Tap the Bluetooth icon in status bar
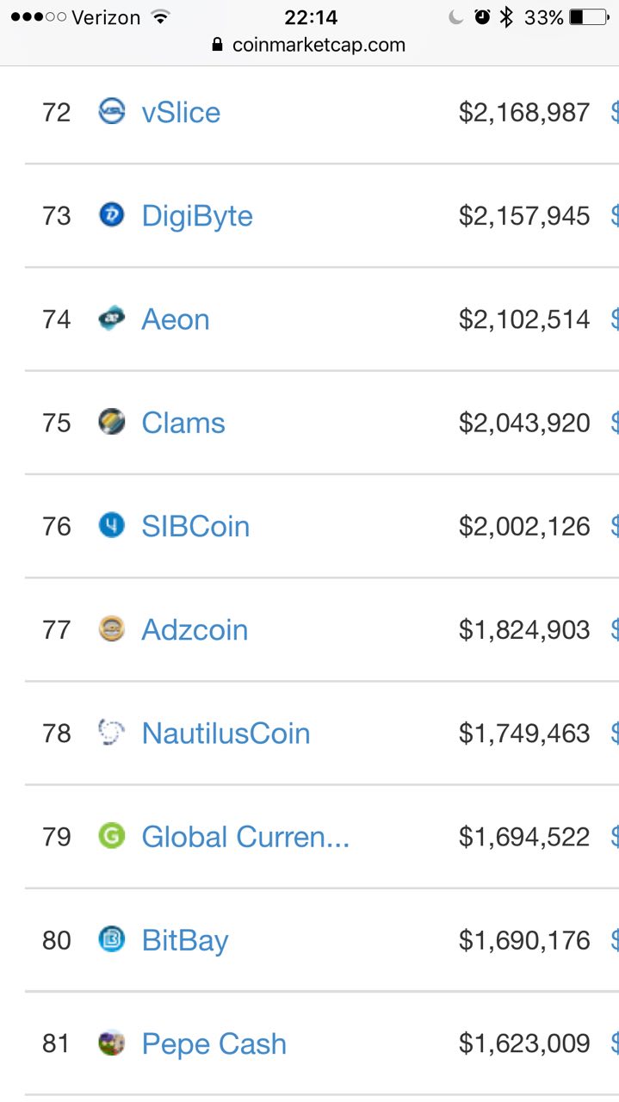 point(506,17)
